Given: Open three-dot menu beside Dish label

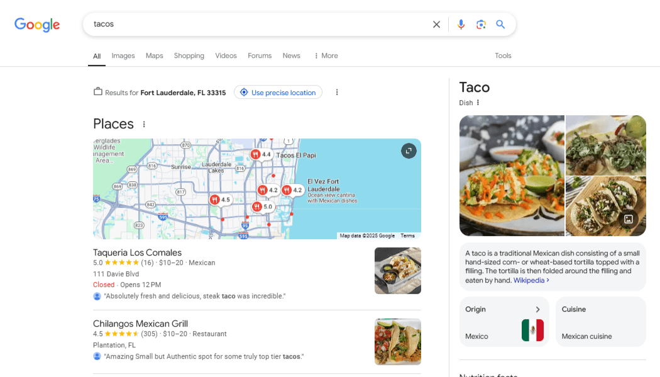Looking at the screenshot, I should point(478,103).
